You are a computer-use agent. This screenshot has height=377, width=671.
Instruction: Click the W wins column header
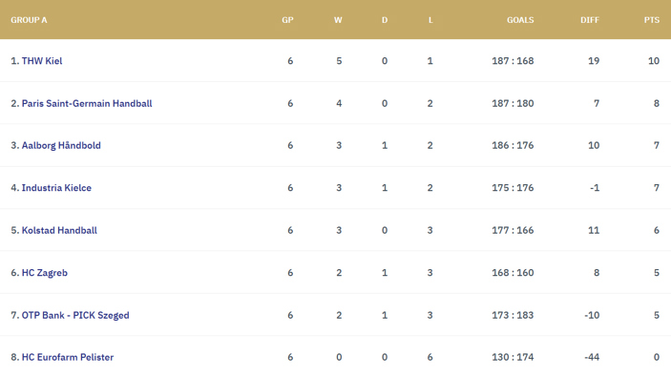[x=338, y=20]
